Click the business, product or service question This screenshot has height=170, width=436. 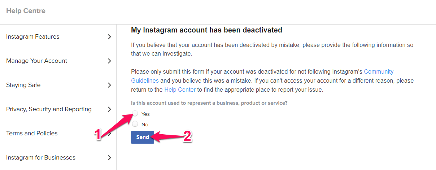point(209,103)
